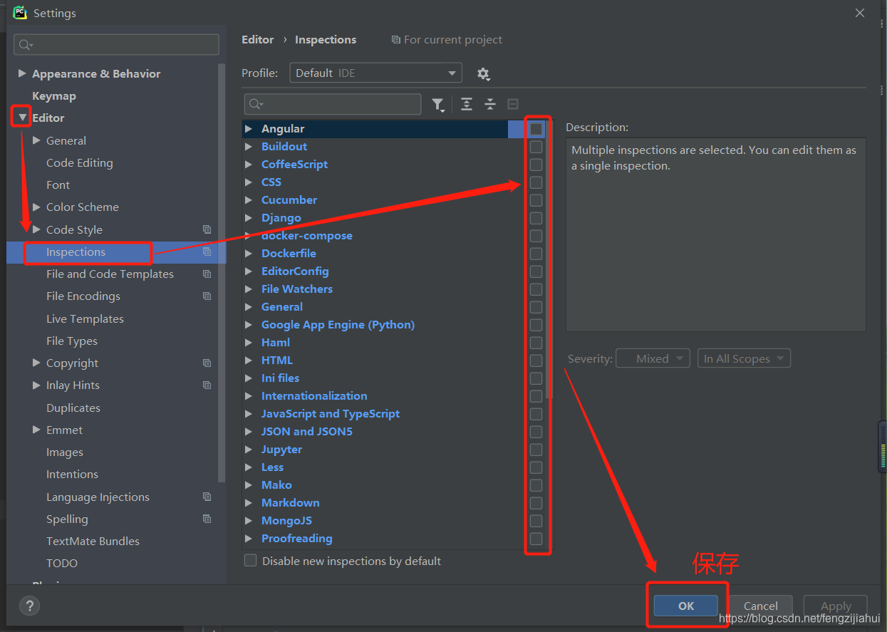Screen dimensions: 887x632
Task: Click the PyCharm logo in title bar
Action: pyautogui.click(x=20, y=13)
